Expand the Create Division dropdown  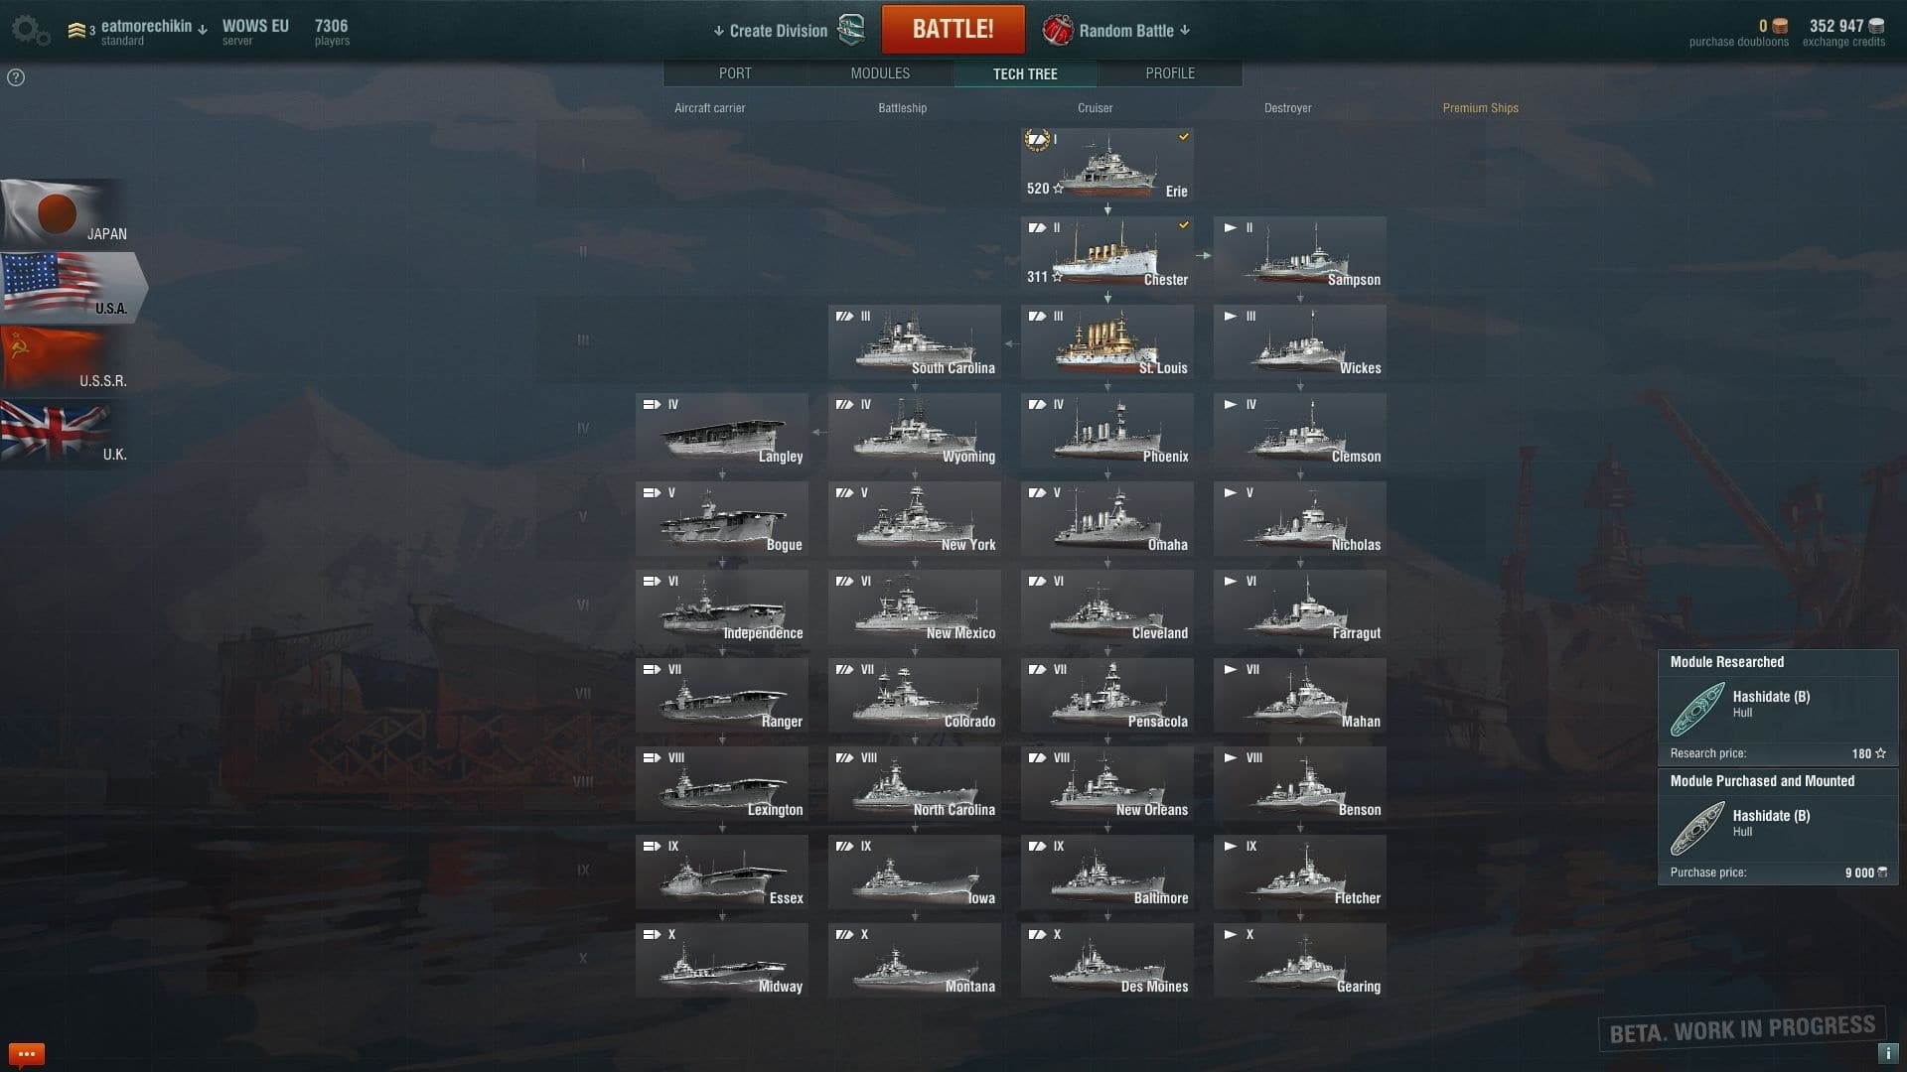770,31
